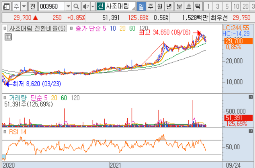This screenshot has height=168, width=255.
Task: Expand the stock code history dropdown
Action: pos(68,7)
